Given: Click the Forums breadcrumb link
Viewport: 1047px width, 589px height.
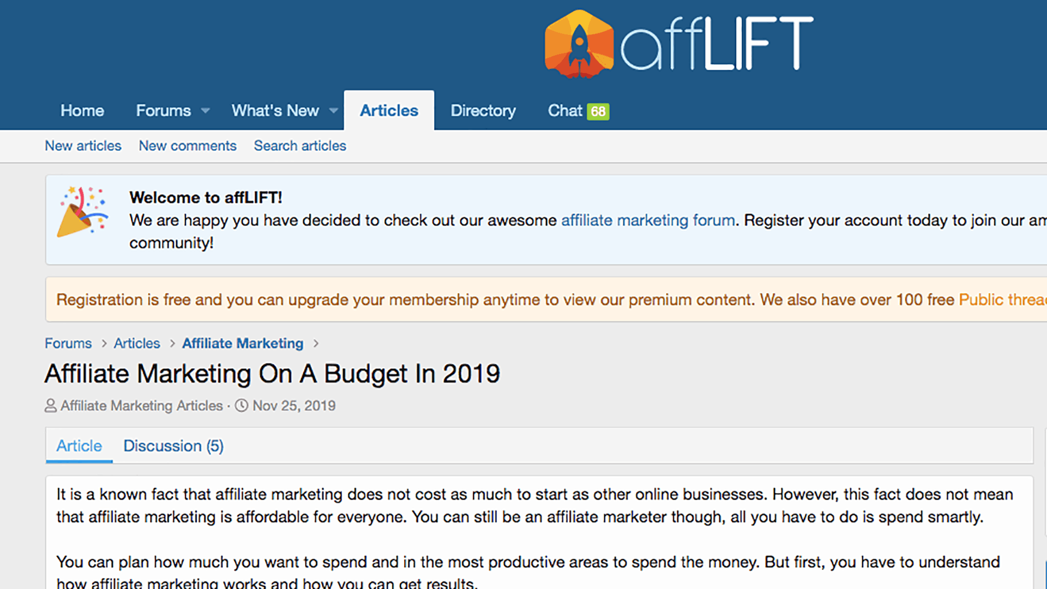Looking at the screenshot, I should [x=68, y=344].
